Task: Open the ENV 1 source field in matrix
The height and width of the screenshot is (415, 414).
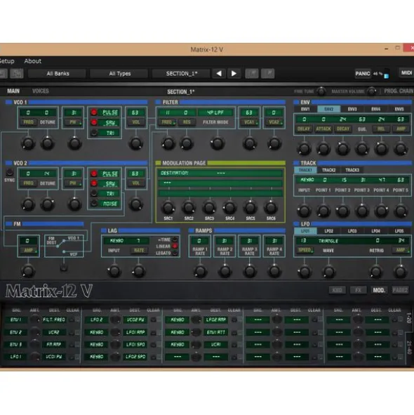Action: pos(16,320)
